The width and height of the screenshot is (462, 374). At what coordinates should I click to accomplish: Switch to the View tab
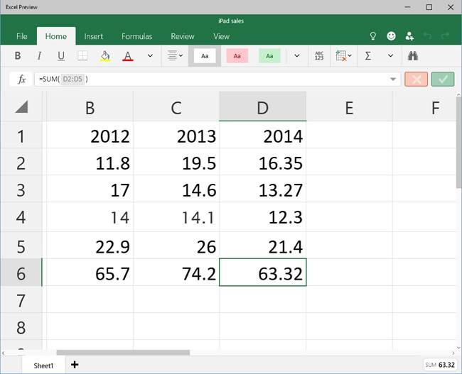pyautogui.click(x=222, y=36)
